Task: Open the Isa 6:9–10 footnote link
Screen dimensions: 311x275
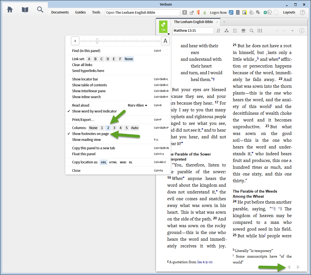Action: (x=205, y=262)
